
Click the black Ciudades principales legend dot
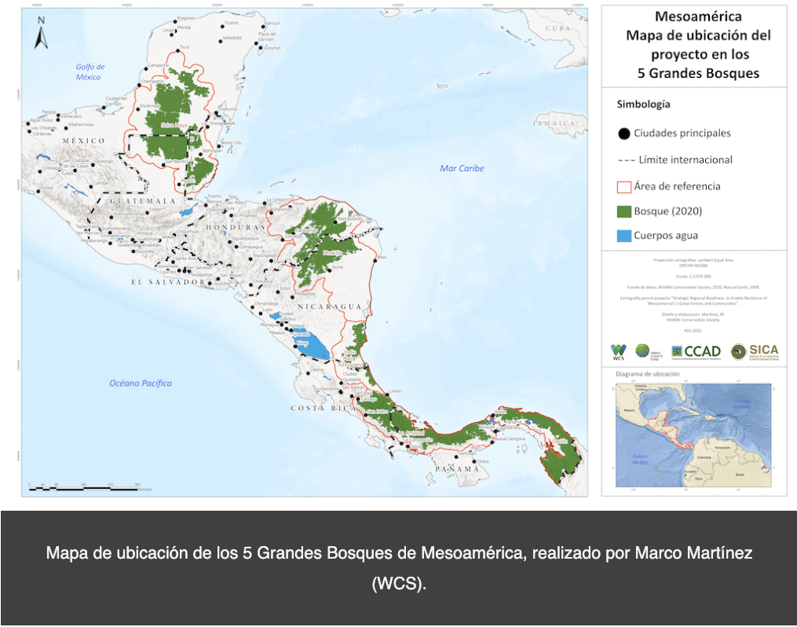pyautogui.click(x=623, y=134)
